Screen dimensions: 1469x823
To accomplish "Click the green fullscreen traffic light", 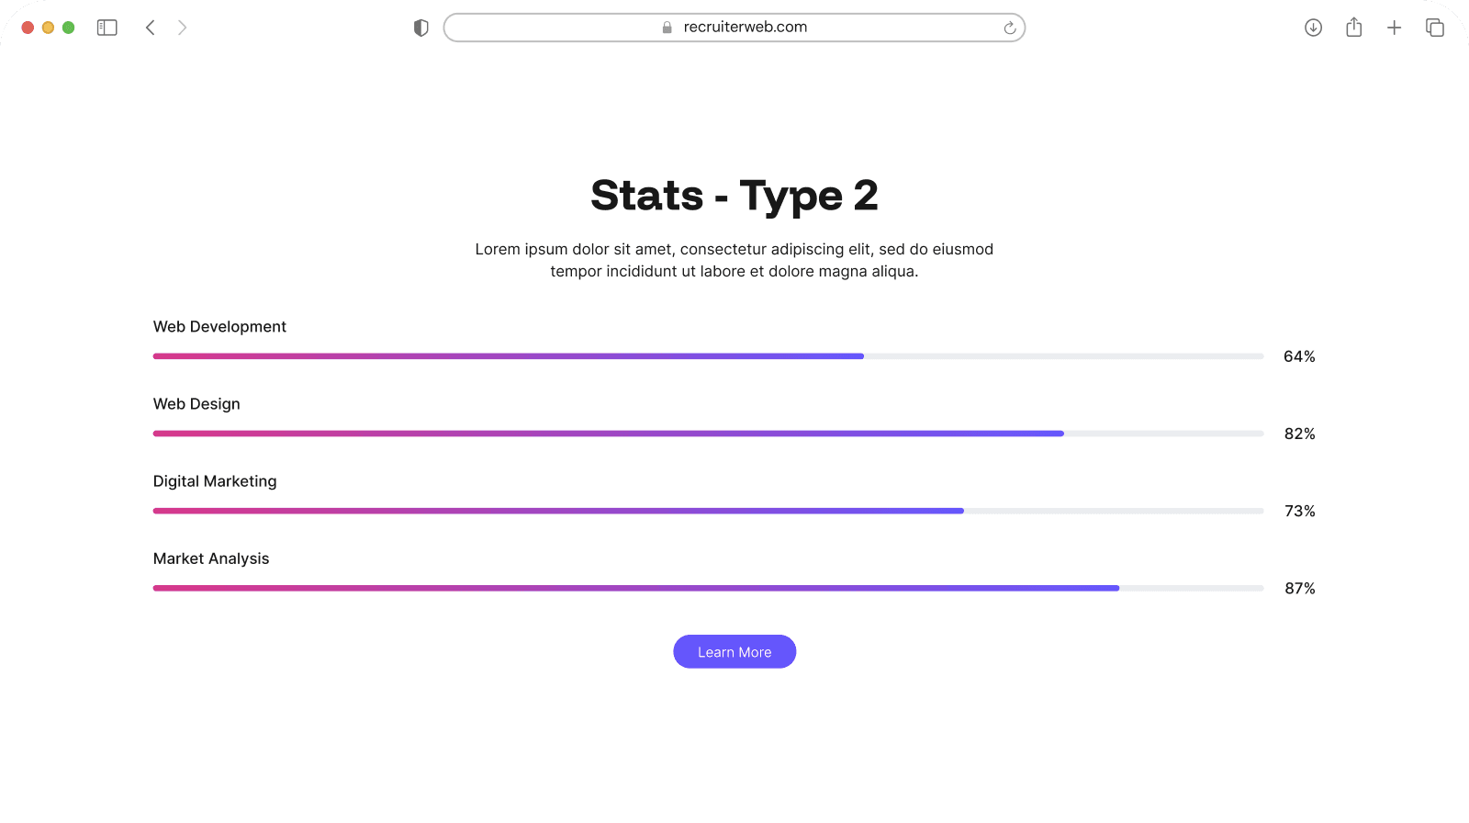I will (68, 27).
